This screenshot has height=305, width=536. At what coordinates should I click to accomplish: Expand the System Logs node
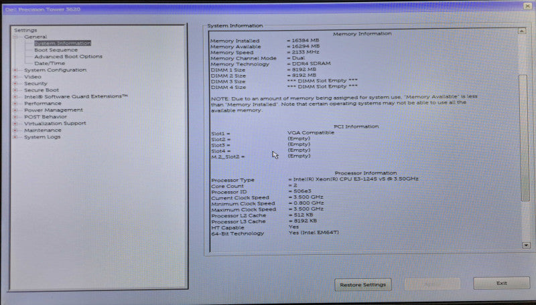coord(15,137)
